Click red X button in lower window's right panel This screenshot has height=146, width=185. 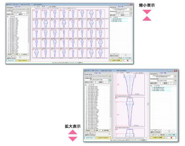pos(172,137)
